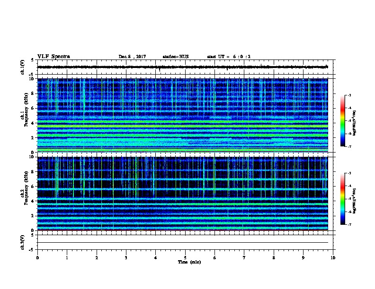
Task: Click time axis tick label "8"
Action: pos(274,258)
